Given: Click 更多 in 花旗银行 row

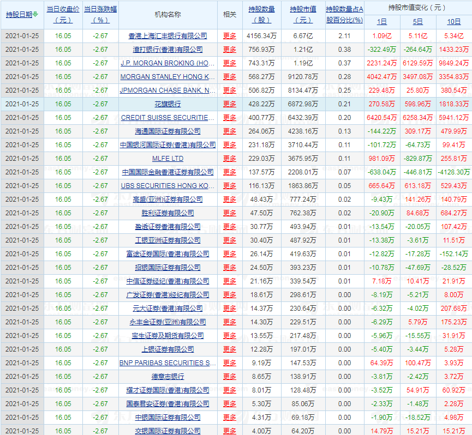Looking at the screenshot, I should coord(230,104).
